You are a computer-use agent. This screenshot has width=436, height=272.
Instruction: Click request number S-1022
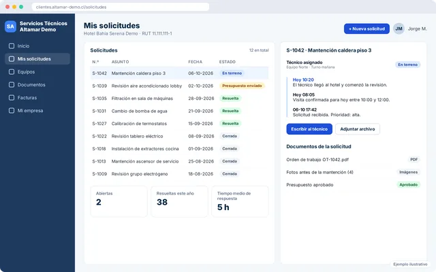coord(99,136)
